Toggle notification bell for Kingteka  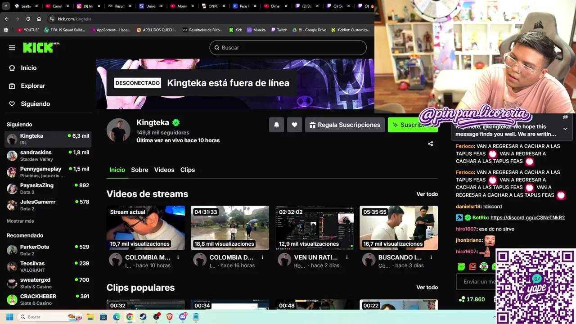[276, 125]
